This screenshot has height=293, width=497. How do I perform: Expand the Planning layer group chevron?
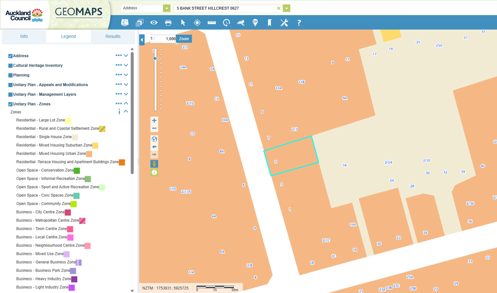pos(126,75)
